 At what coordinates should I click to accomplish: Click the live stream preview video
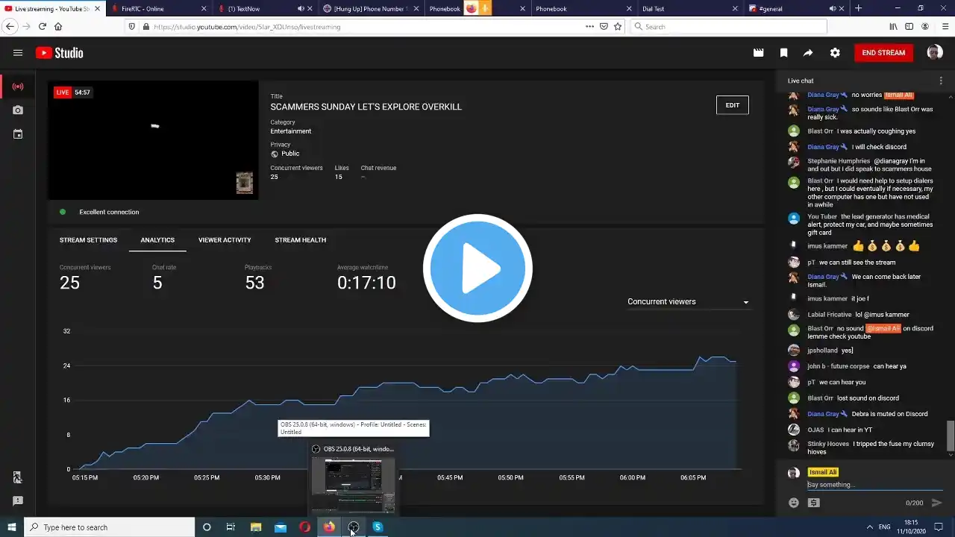154,140
